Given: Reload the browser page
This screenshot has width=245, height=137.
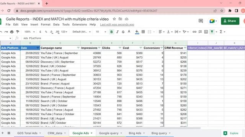Looking at the screenshot, I should (9, 11).
